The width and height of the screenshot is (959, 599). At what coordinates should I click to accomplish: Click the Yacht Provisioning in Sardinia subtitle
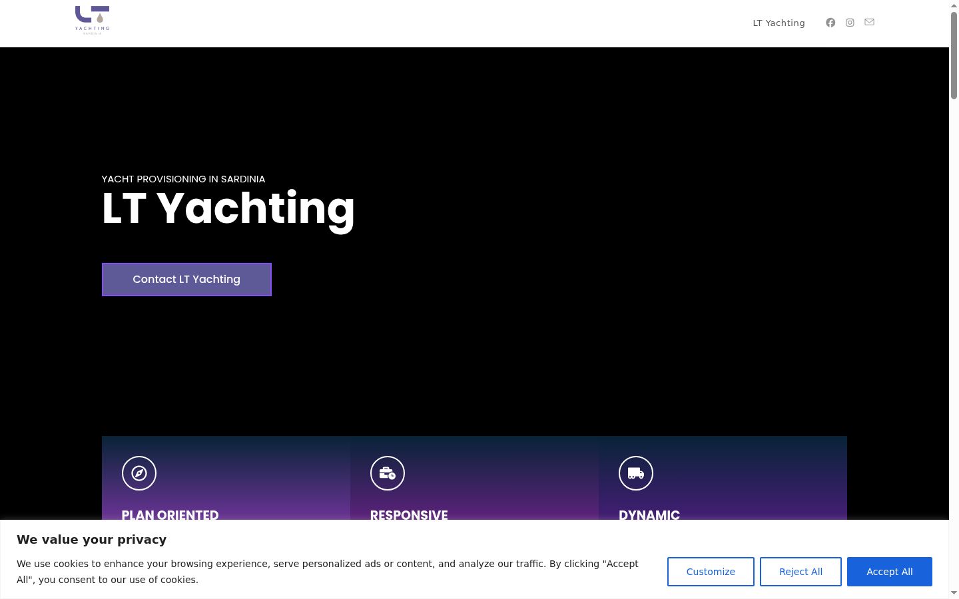point(183,179)
